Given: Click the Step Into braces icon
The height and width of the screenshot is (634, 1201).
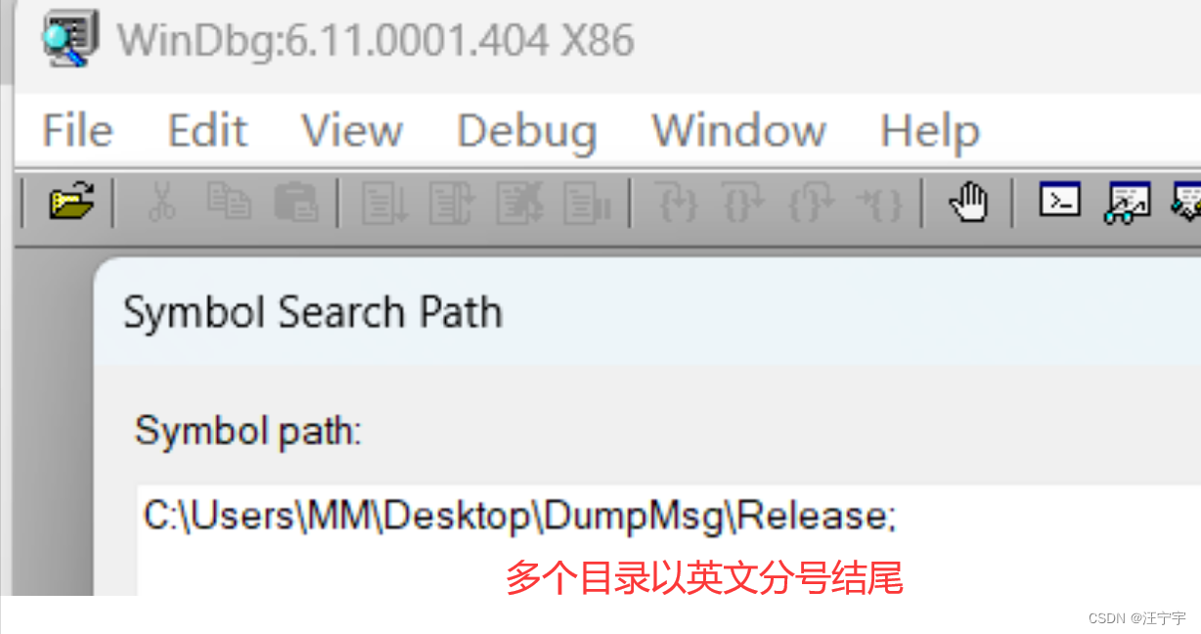Looking at the screenshot, I should point(677,203).
